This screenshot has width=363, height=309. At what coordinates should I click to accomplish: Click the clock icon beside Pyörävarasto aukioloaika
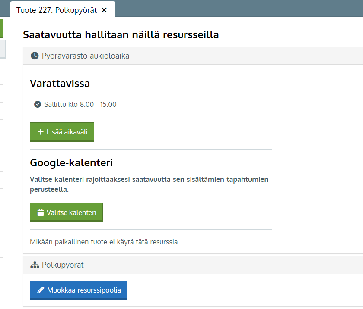coord(35,56)
